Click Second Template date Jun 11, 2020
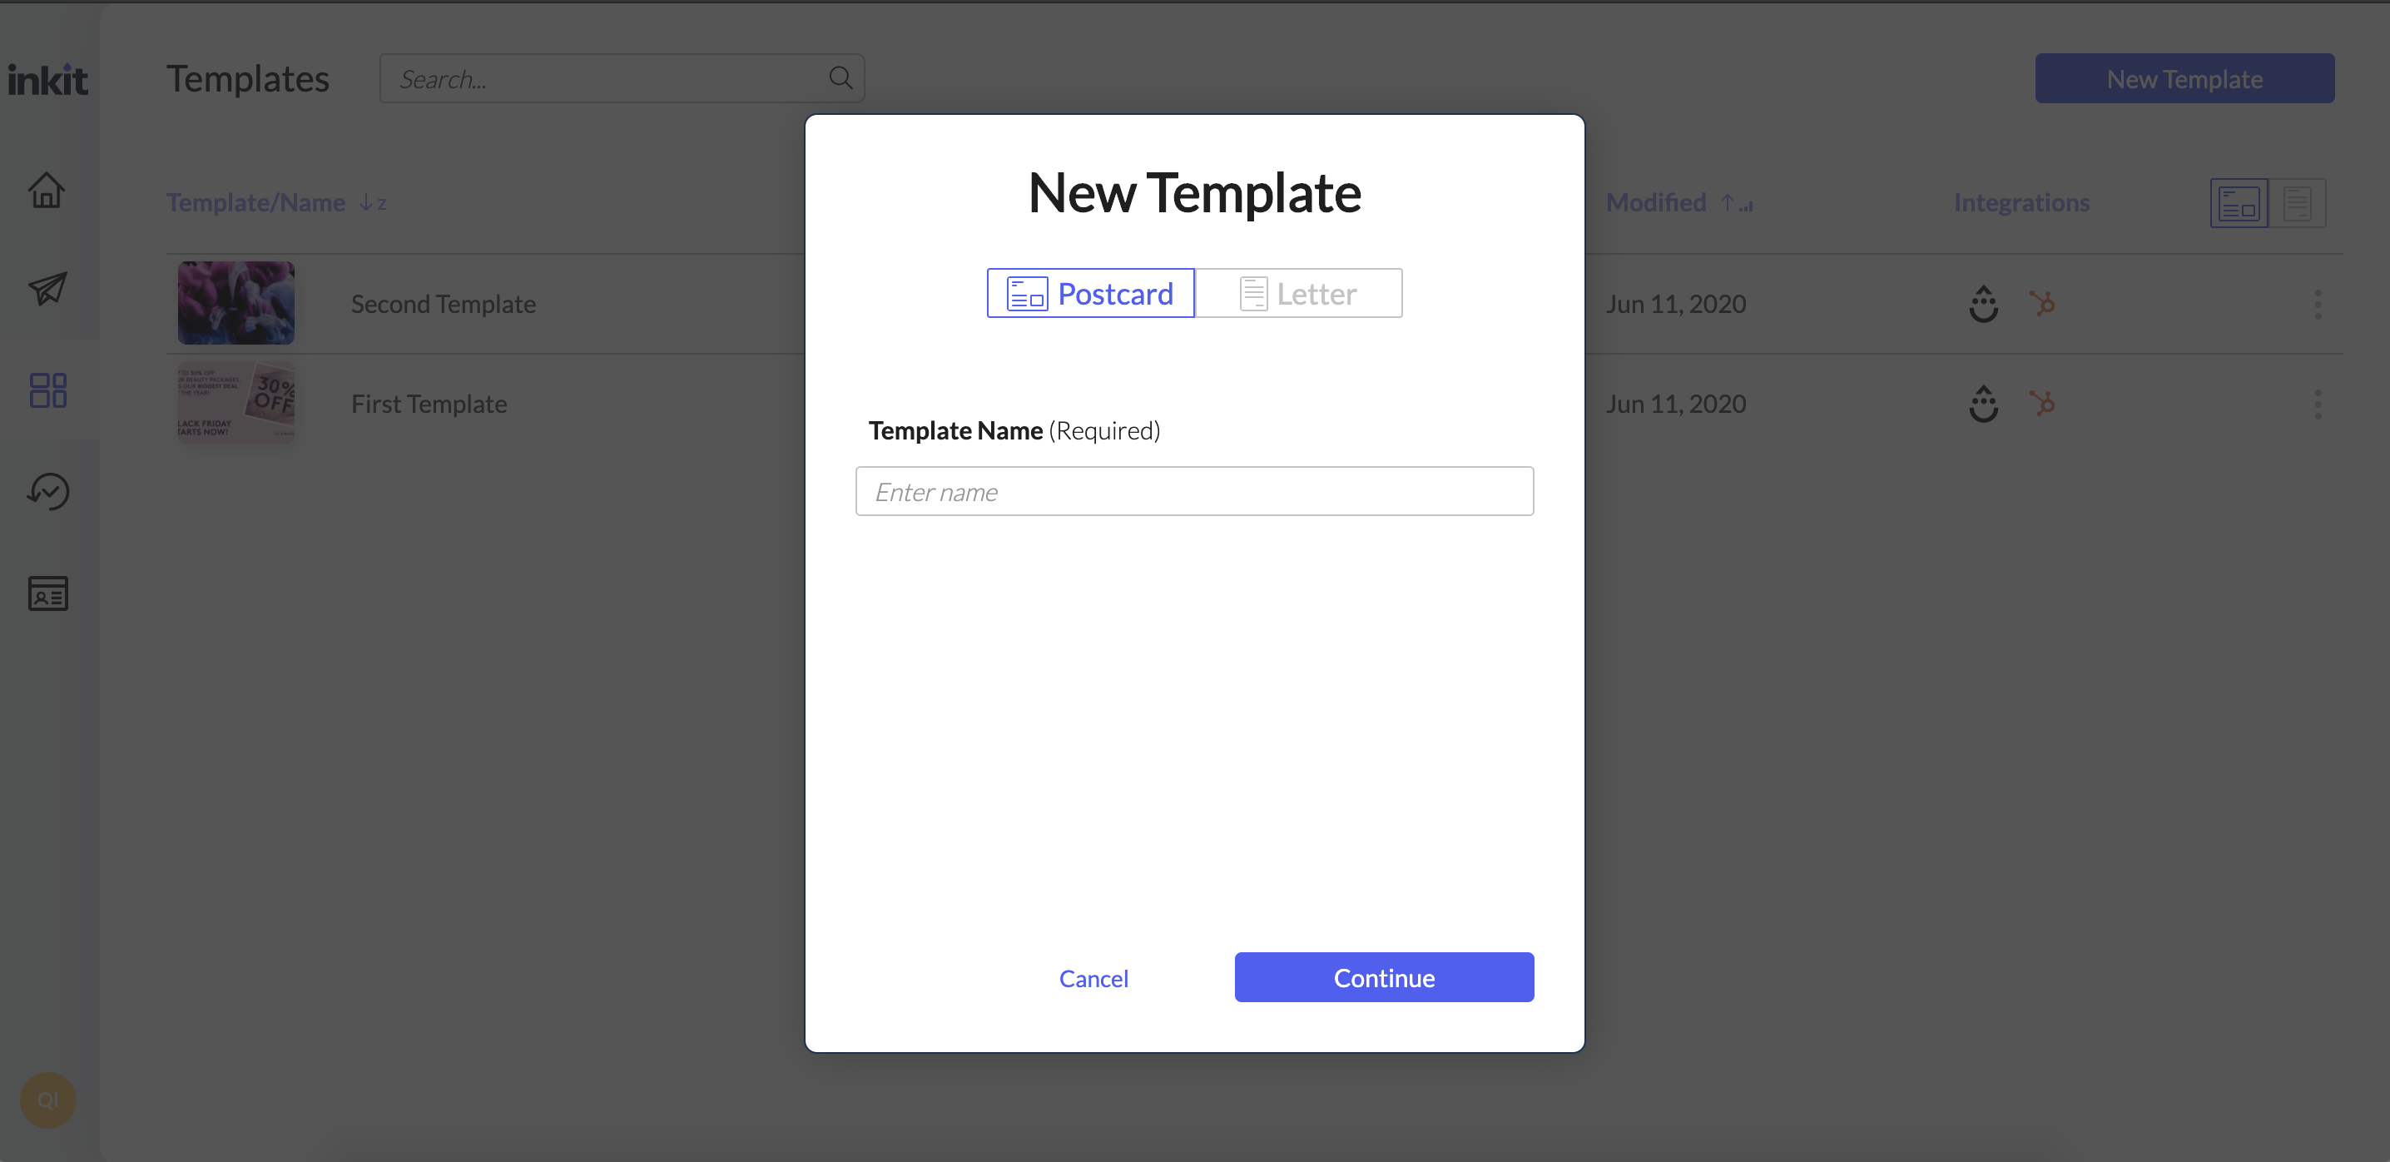This screenshot has height=1162, width=2390. 1676,304
